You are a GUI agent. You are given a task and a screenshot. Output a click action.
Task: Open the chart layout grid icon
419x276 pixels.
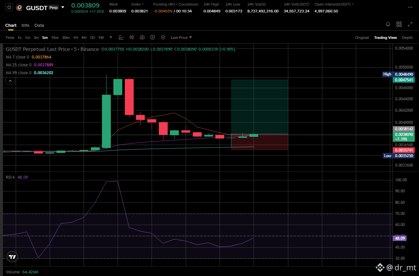399,24
